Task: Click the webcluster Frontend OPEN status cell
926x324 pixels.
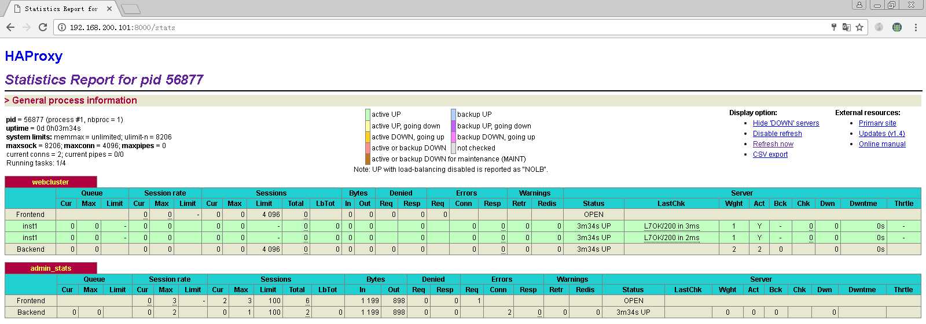Action: [x=594, y=215]
